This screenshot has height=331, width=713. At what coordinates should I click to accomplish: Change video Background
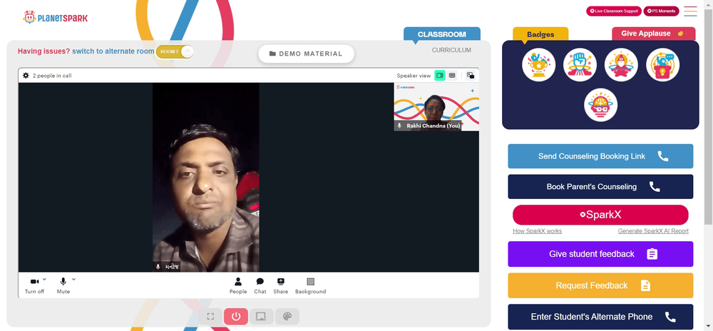[x=311, y=286]
